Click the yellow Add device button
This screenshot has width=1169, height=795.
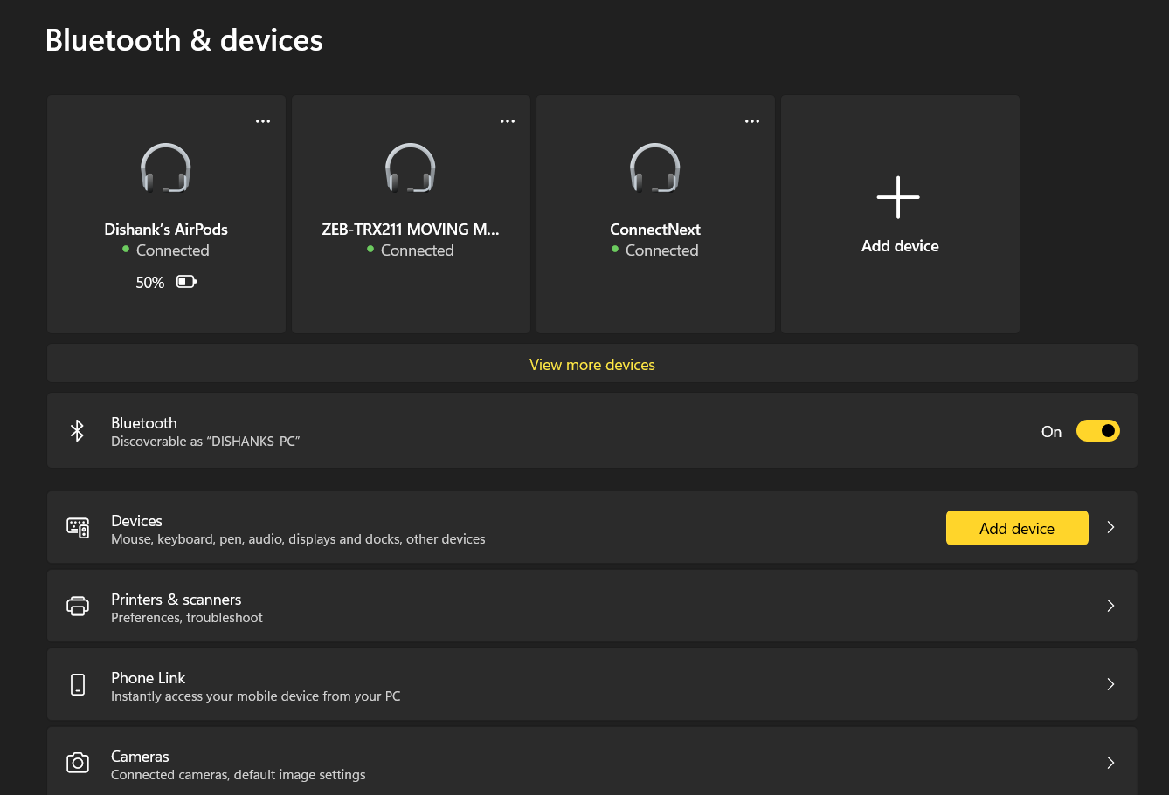pyautogui.click(x=1017, y=527)
